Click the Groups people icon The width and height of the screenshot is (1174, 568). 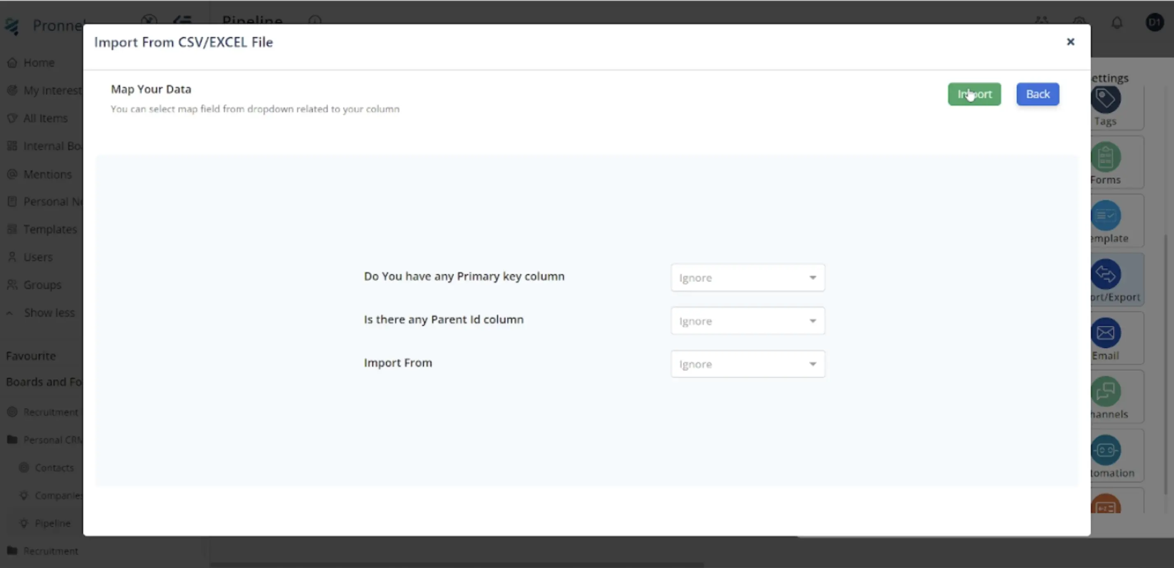pyautogui.click(x=12, y=285)
